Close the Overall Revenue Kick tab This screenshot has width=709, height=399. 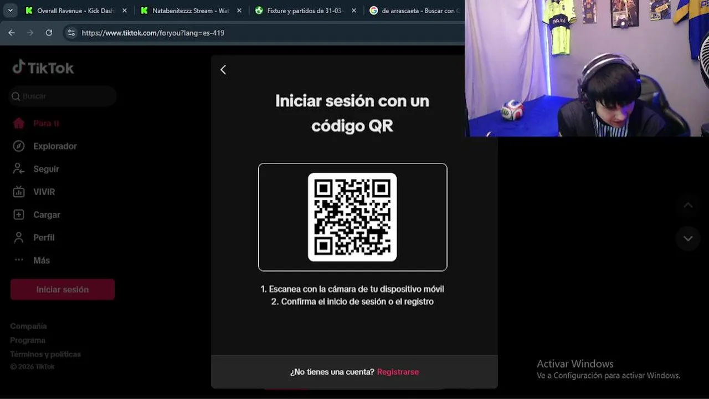click(x=125, y=11)
